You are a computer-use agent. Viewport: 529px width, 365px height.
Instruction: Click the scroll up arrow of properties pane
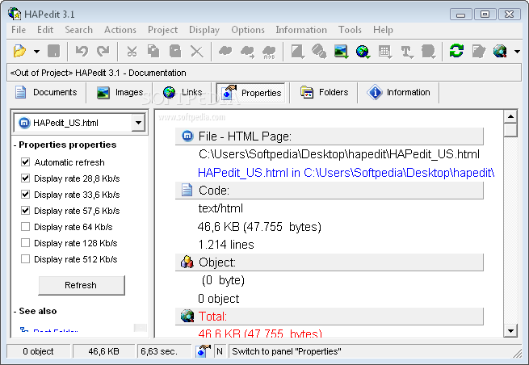point(510,117)
